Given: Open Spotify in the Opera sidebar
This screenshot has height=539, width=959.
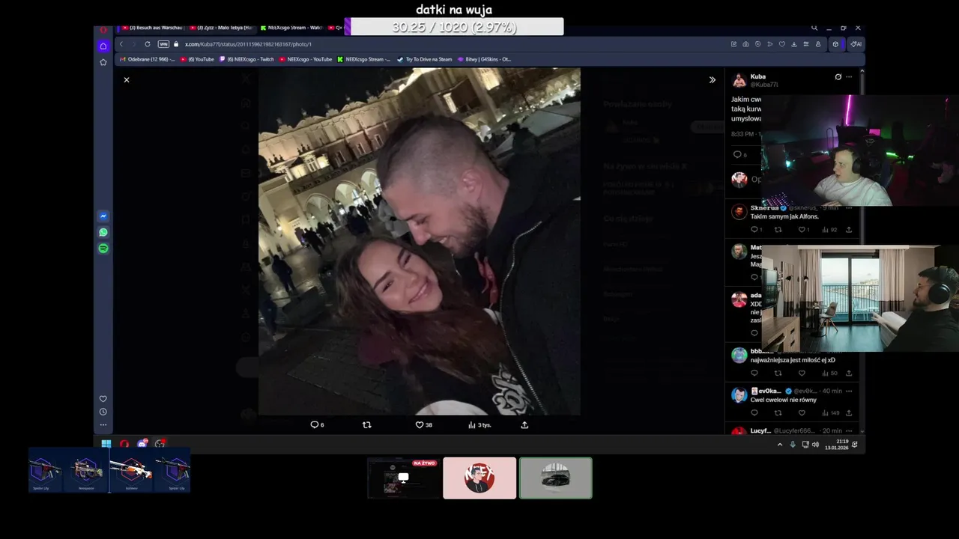Looking at the screenshot, I should pyautogui.click(x=103, y=248).
